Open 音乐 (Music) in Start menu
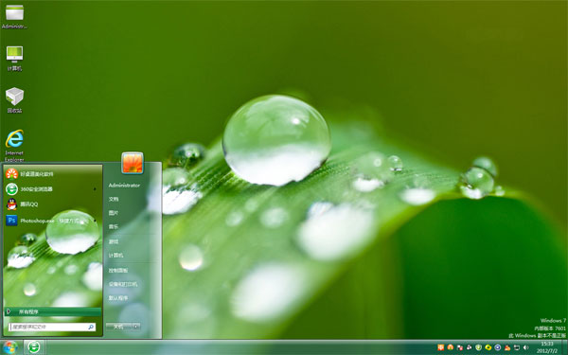 tap(114, 227)
